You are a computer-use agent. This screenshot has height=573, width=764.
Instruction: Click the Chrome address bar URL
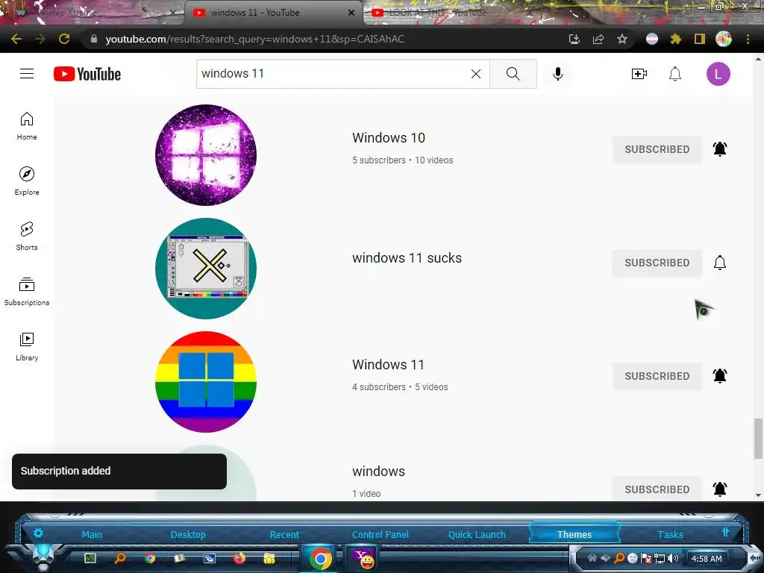coord(255,39)
